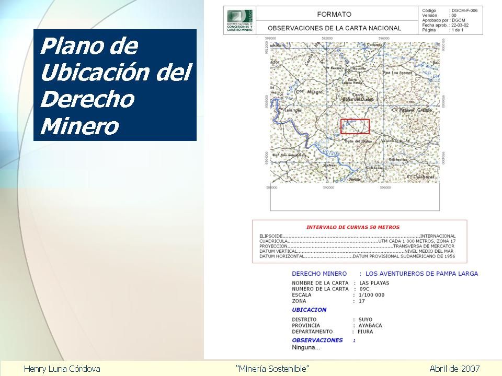This screenshot has height=376, width=502.
Task: Click 'Cerro Bolsa del Diablo' label on map
Action: click(x=358, y=97)
